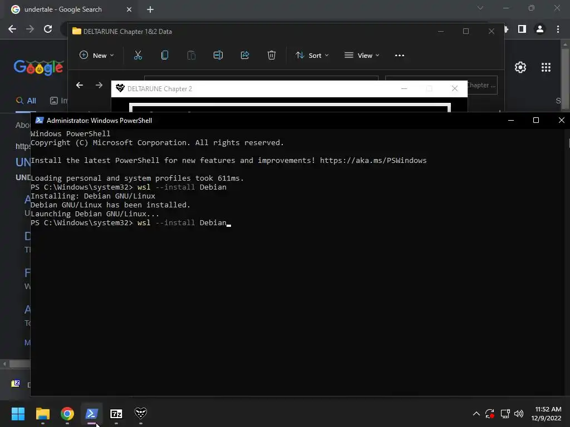The height and width of the screenshot is (427, 570).
Task: Click the PowerShell window title bar icon
Action: coord(40,120)
